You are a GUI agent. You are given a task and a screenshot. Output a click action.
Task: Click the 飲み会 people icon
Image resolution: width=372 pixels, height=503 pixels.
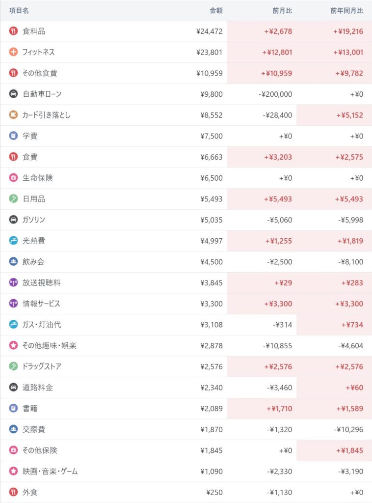point(13,262)
